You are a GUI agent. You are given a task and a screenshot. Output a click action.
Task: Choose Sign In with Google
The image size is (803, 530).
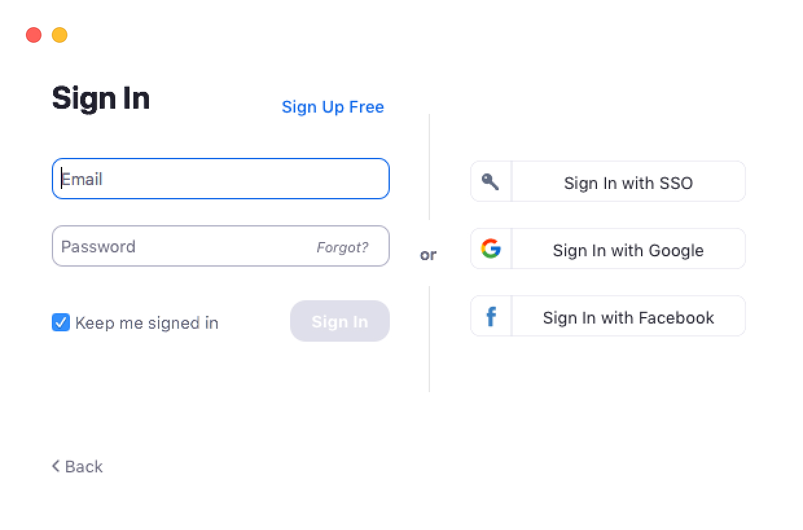click(608, 248)
